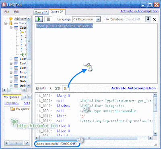Click the My Queries list scroll right arrow
Viewport: 161px width, 149px height.
[x=27, y=143]
